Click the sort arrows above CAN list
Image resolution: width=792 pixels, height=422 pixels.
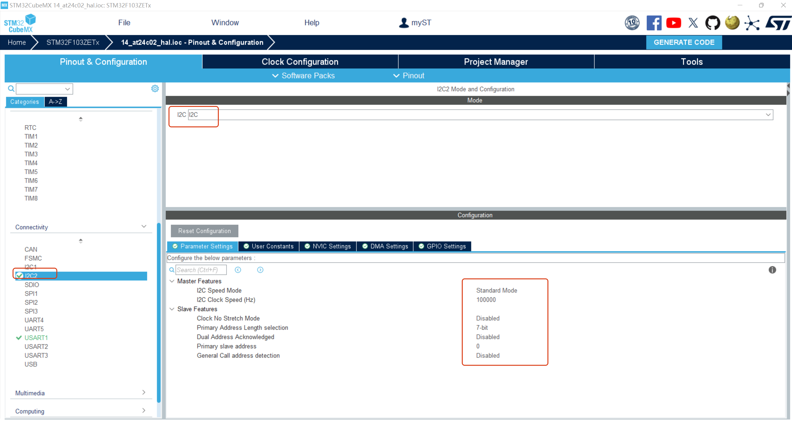(81, 241)
